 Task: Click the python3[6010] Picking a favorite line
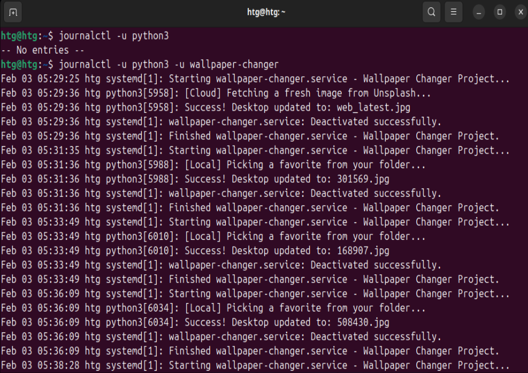point(213,236)
